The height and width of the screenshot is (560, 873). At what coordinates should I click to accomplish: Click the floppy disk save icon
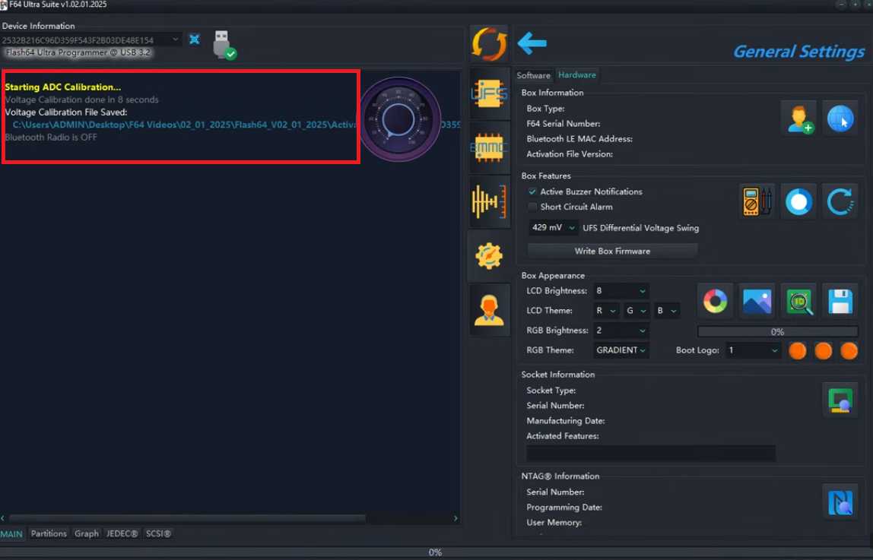point(840,301)
